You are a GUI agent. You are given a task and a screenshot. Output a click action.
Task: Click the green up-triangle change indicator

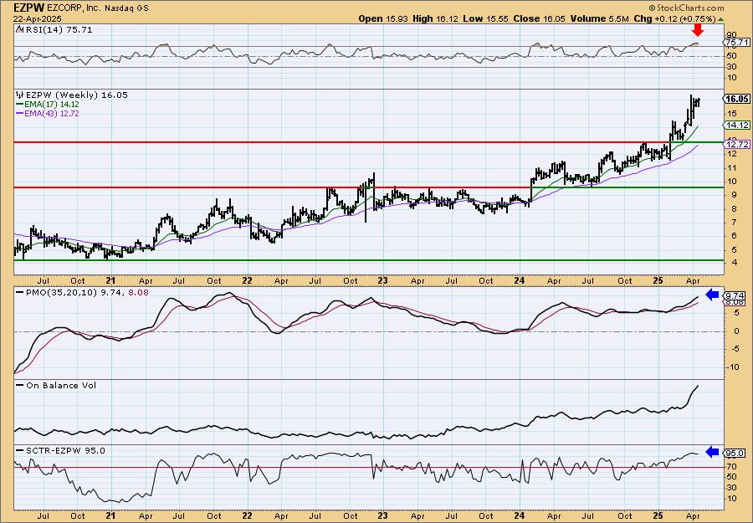tap(720, 18)
